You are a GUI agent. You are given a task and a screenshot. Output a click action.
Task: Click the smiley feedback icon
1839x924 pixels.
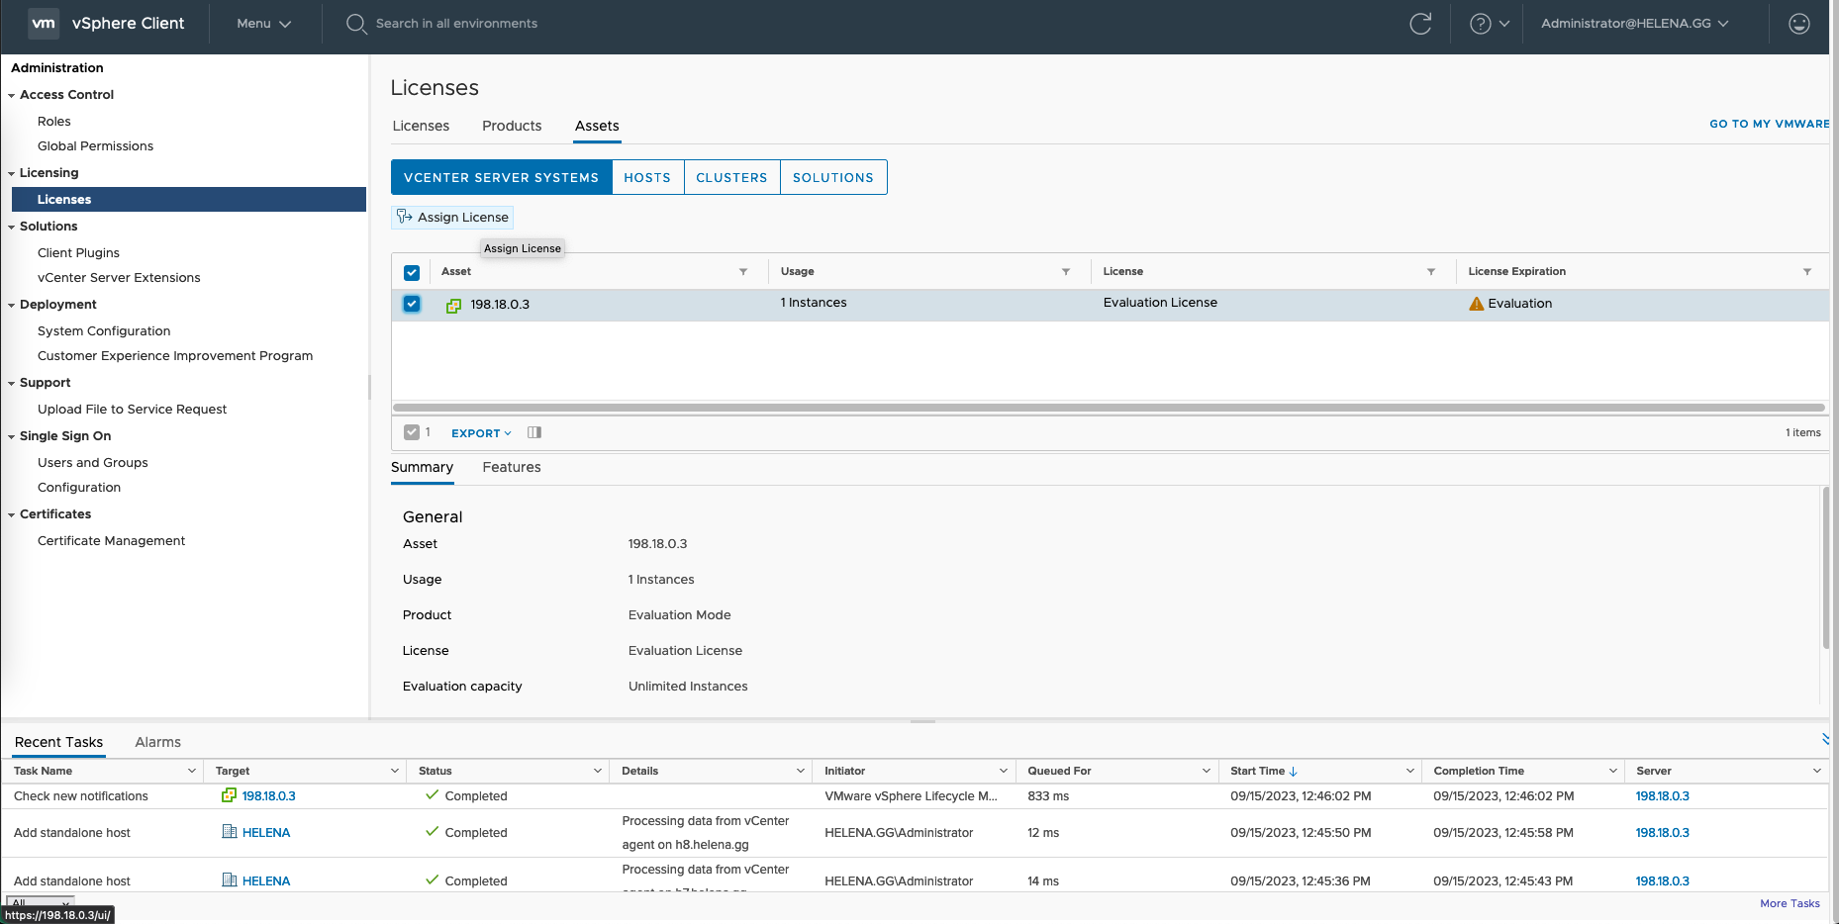[1798, 24]
